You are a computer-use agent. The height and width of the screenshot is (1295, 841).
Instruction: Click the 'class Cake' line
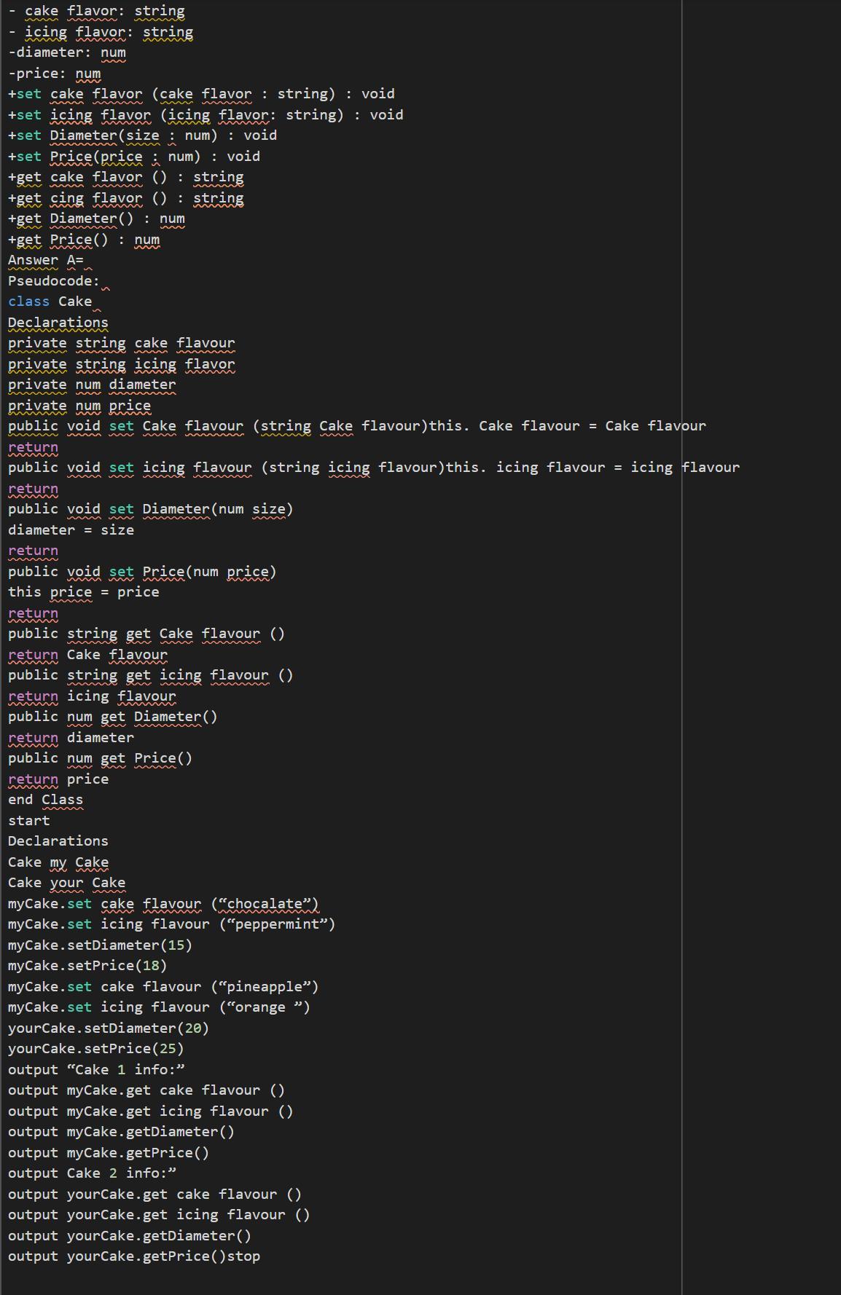tap(50, 302)
